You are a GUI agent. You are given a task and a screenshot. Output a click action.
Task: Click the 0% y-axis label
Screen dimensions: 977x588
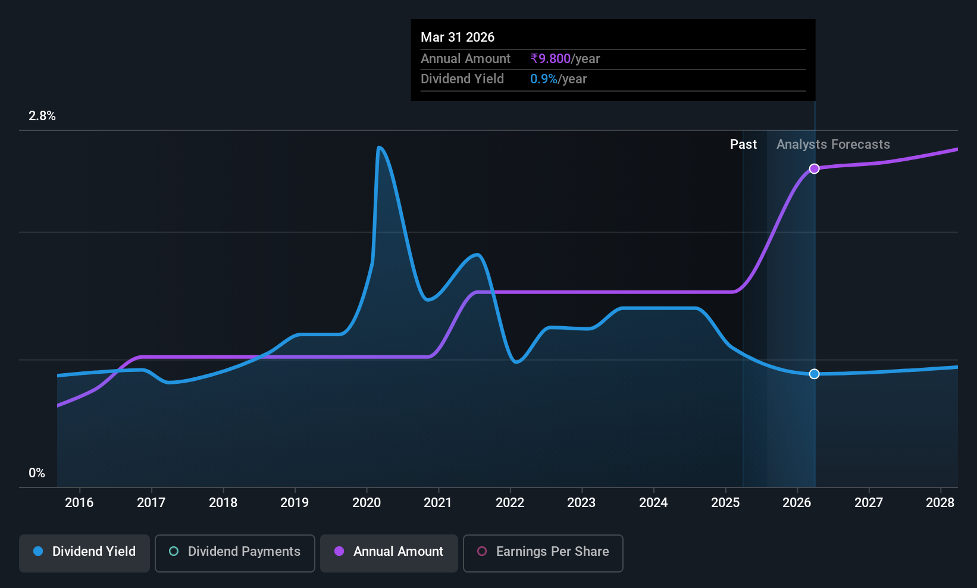[37, 473]
